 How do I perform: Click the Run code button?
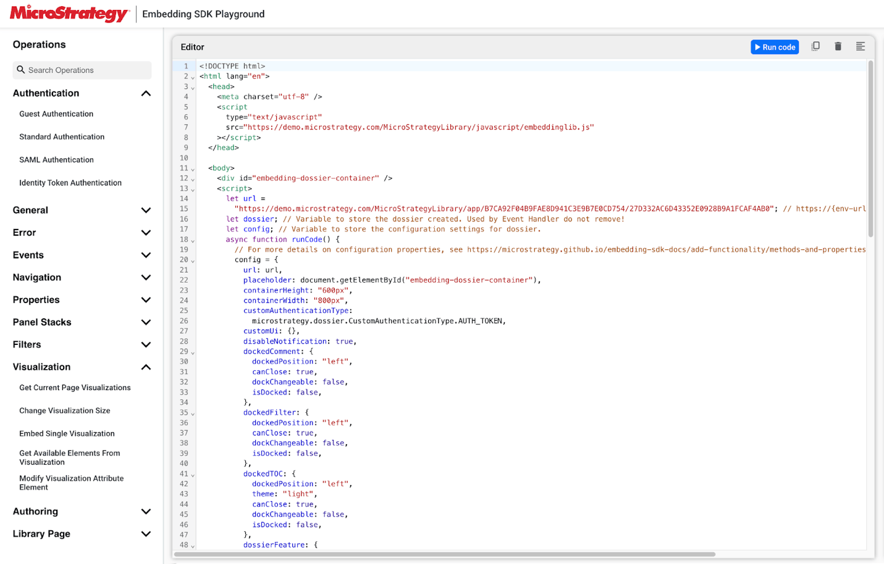774,46
